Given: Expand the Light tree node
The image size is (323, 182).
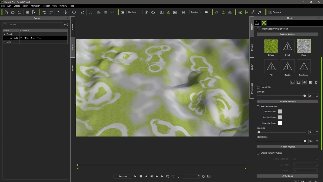Looking at the screenshot, I should [4, 42].
